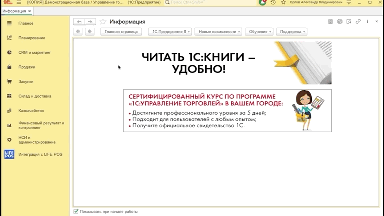
Task: Close the Информация form with X
Action: pos(377,22)
